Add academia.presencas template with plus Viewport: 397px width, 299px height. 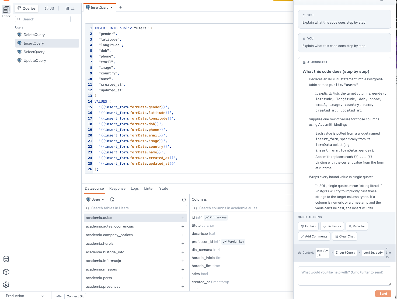coord(183,287)
